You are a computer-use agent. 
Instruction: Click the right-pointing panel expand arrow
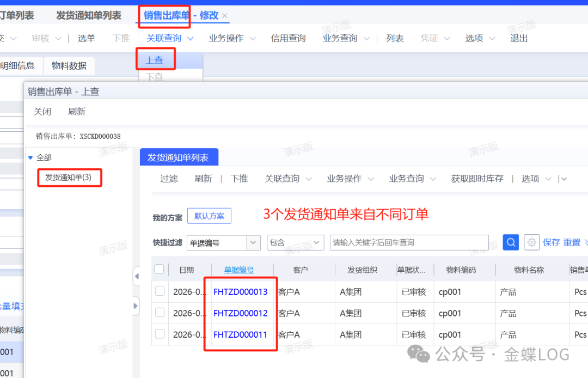click(x=136, y=306)
